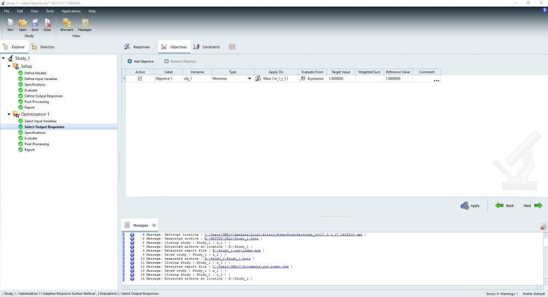Select the Objectives tab

click(174, 47)
